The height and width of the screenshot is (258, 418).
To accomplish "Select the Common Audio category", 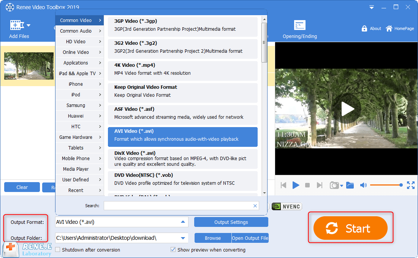I will click(x=79, y=31).
